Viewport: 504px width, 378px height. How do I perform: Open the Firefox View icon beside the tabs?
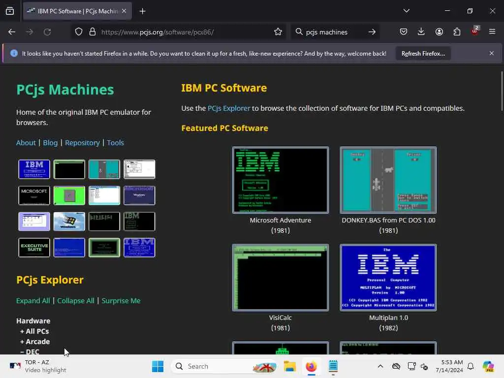10,11
